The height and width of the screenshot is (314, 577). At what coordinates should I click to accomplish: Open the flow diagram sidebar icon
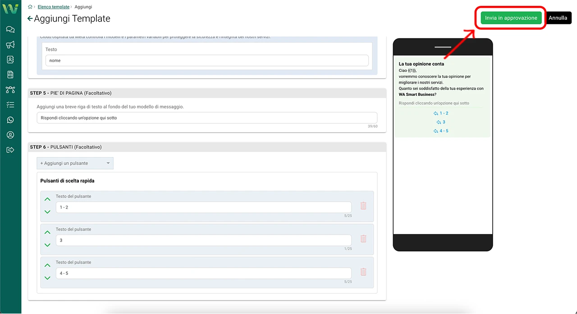[10, 90]
